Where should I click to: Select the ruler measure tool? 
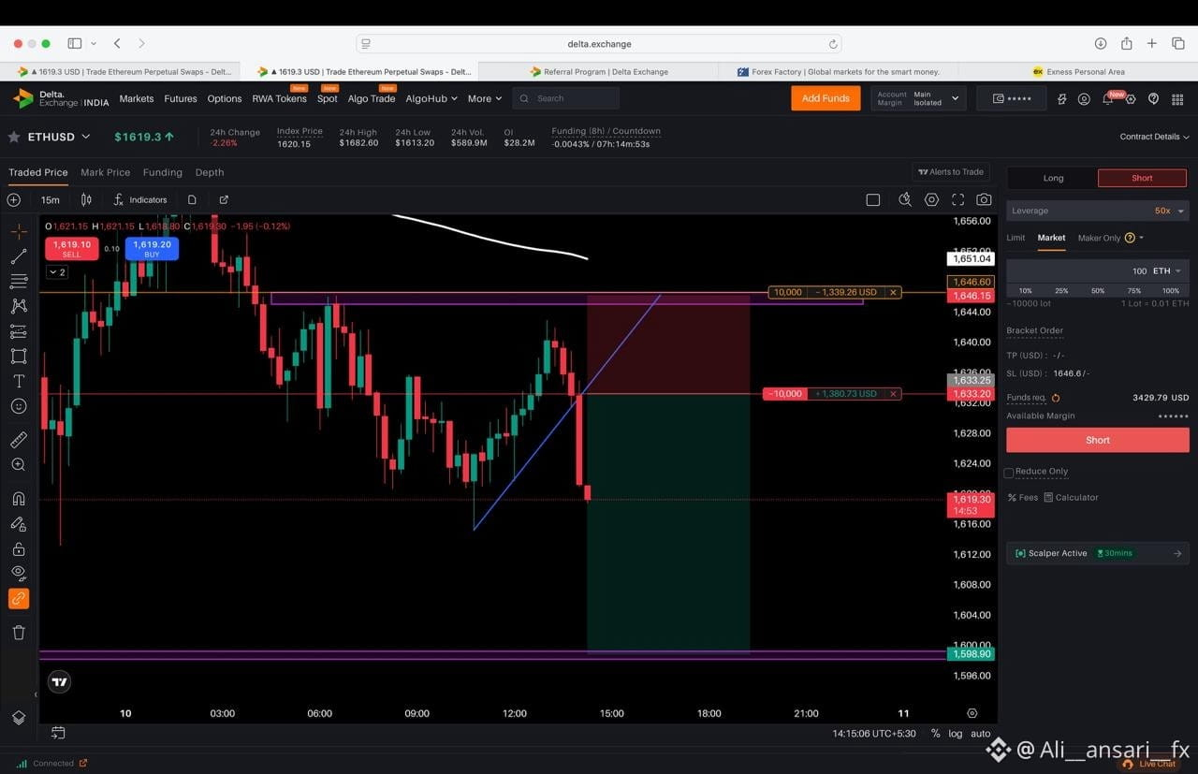pos(18,440)
